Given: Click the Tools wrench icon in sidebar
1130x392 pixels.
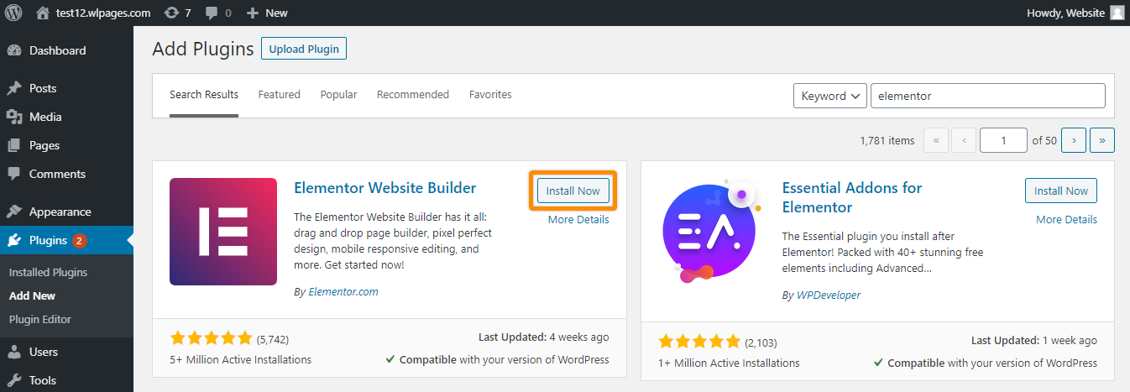Looking at the screenshot, I should point(13,380).
